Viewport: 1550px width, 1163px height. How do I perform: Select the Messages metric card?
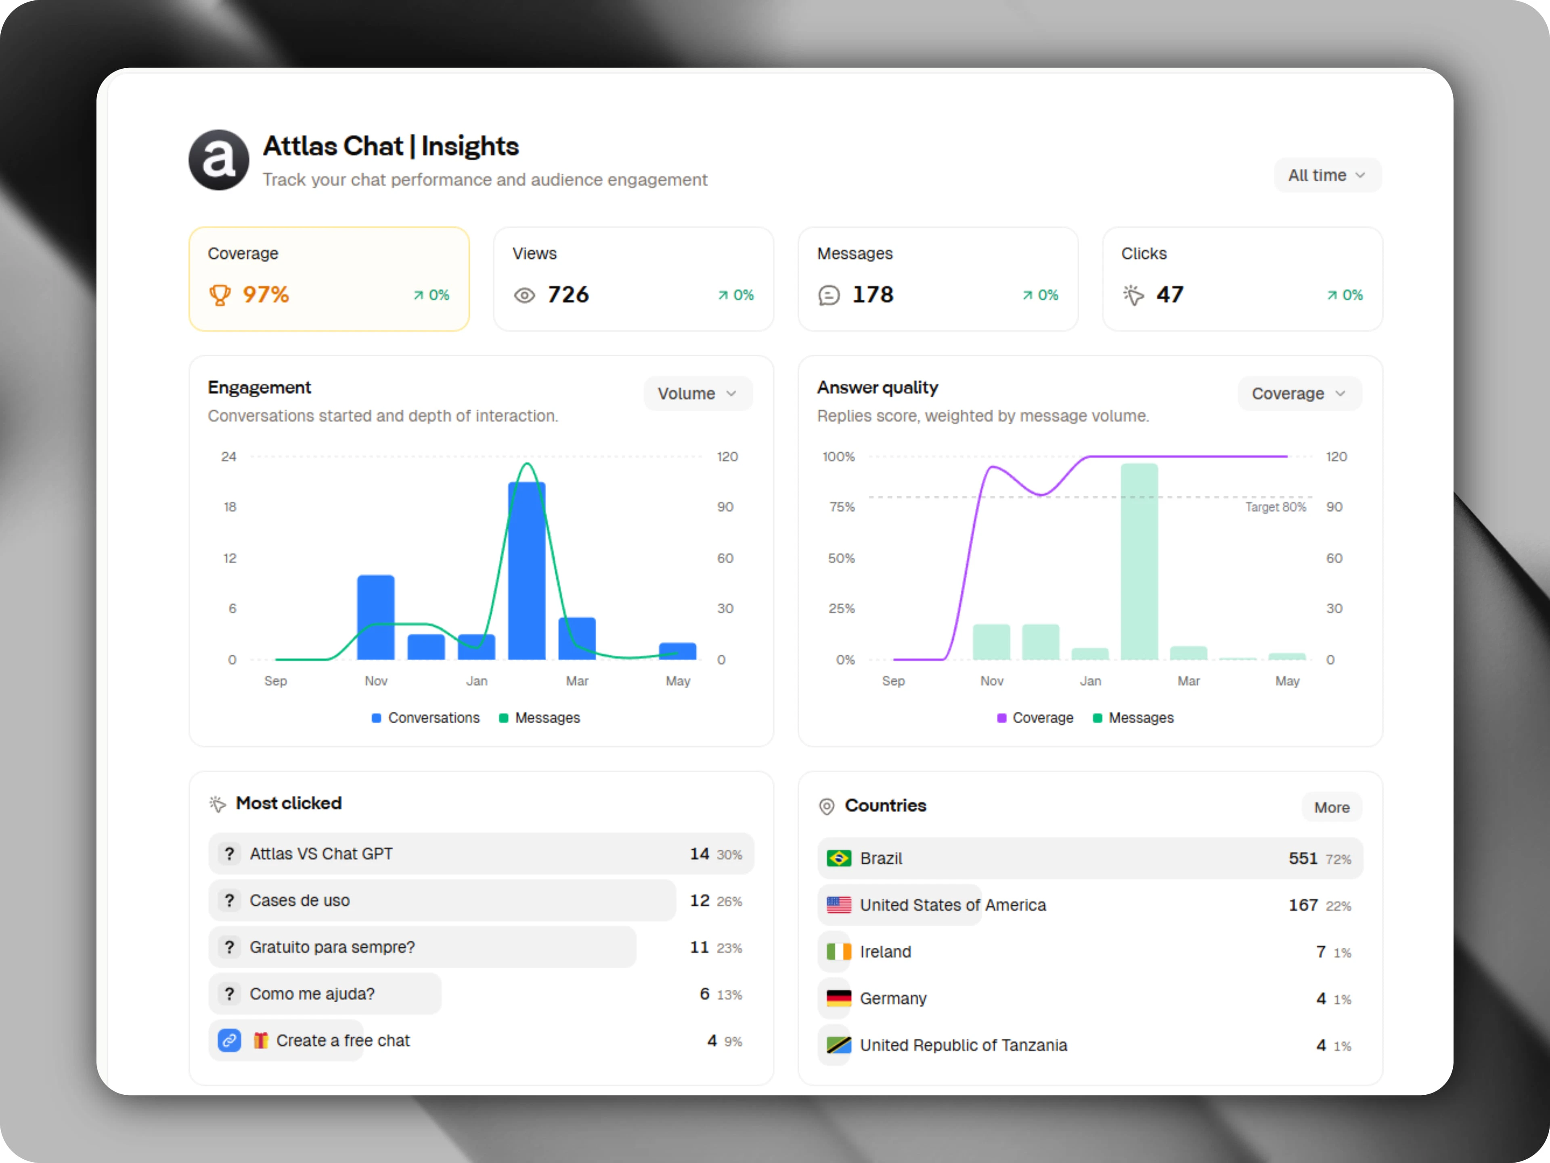[x=938, y=278]
